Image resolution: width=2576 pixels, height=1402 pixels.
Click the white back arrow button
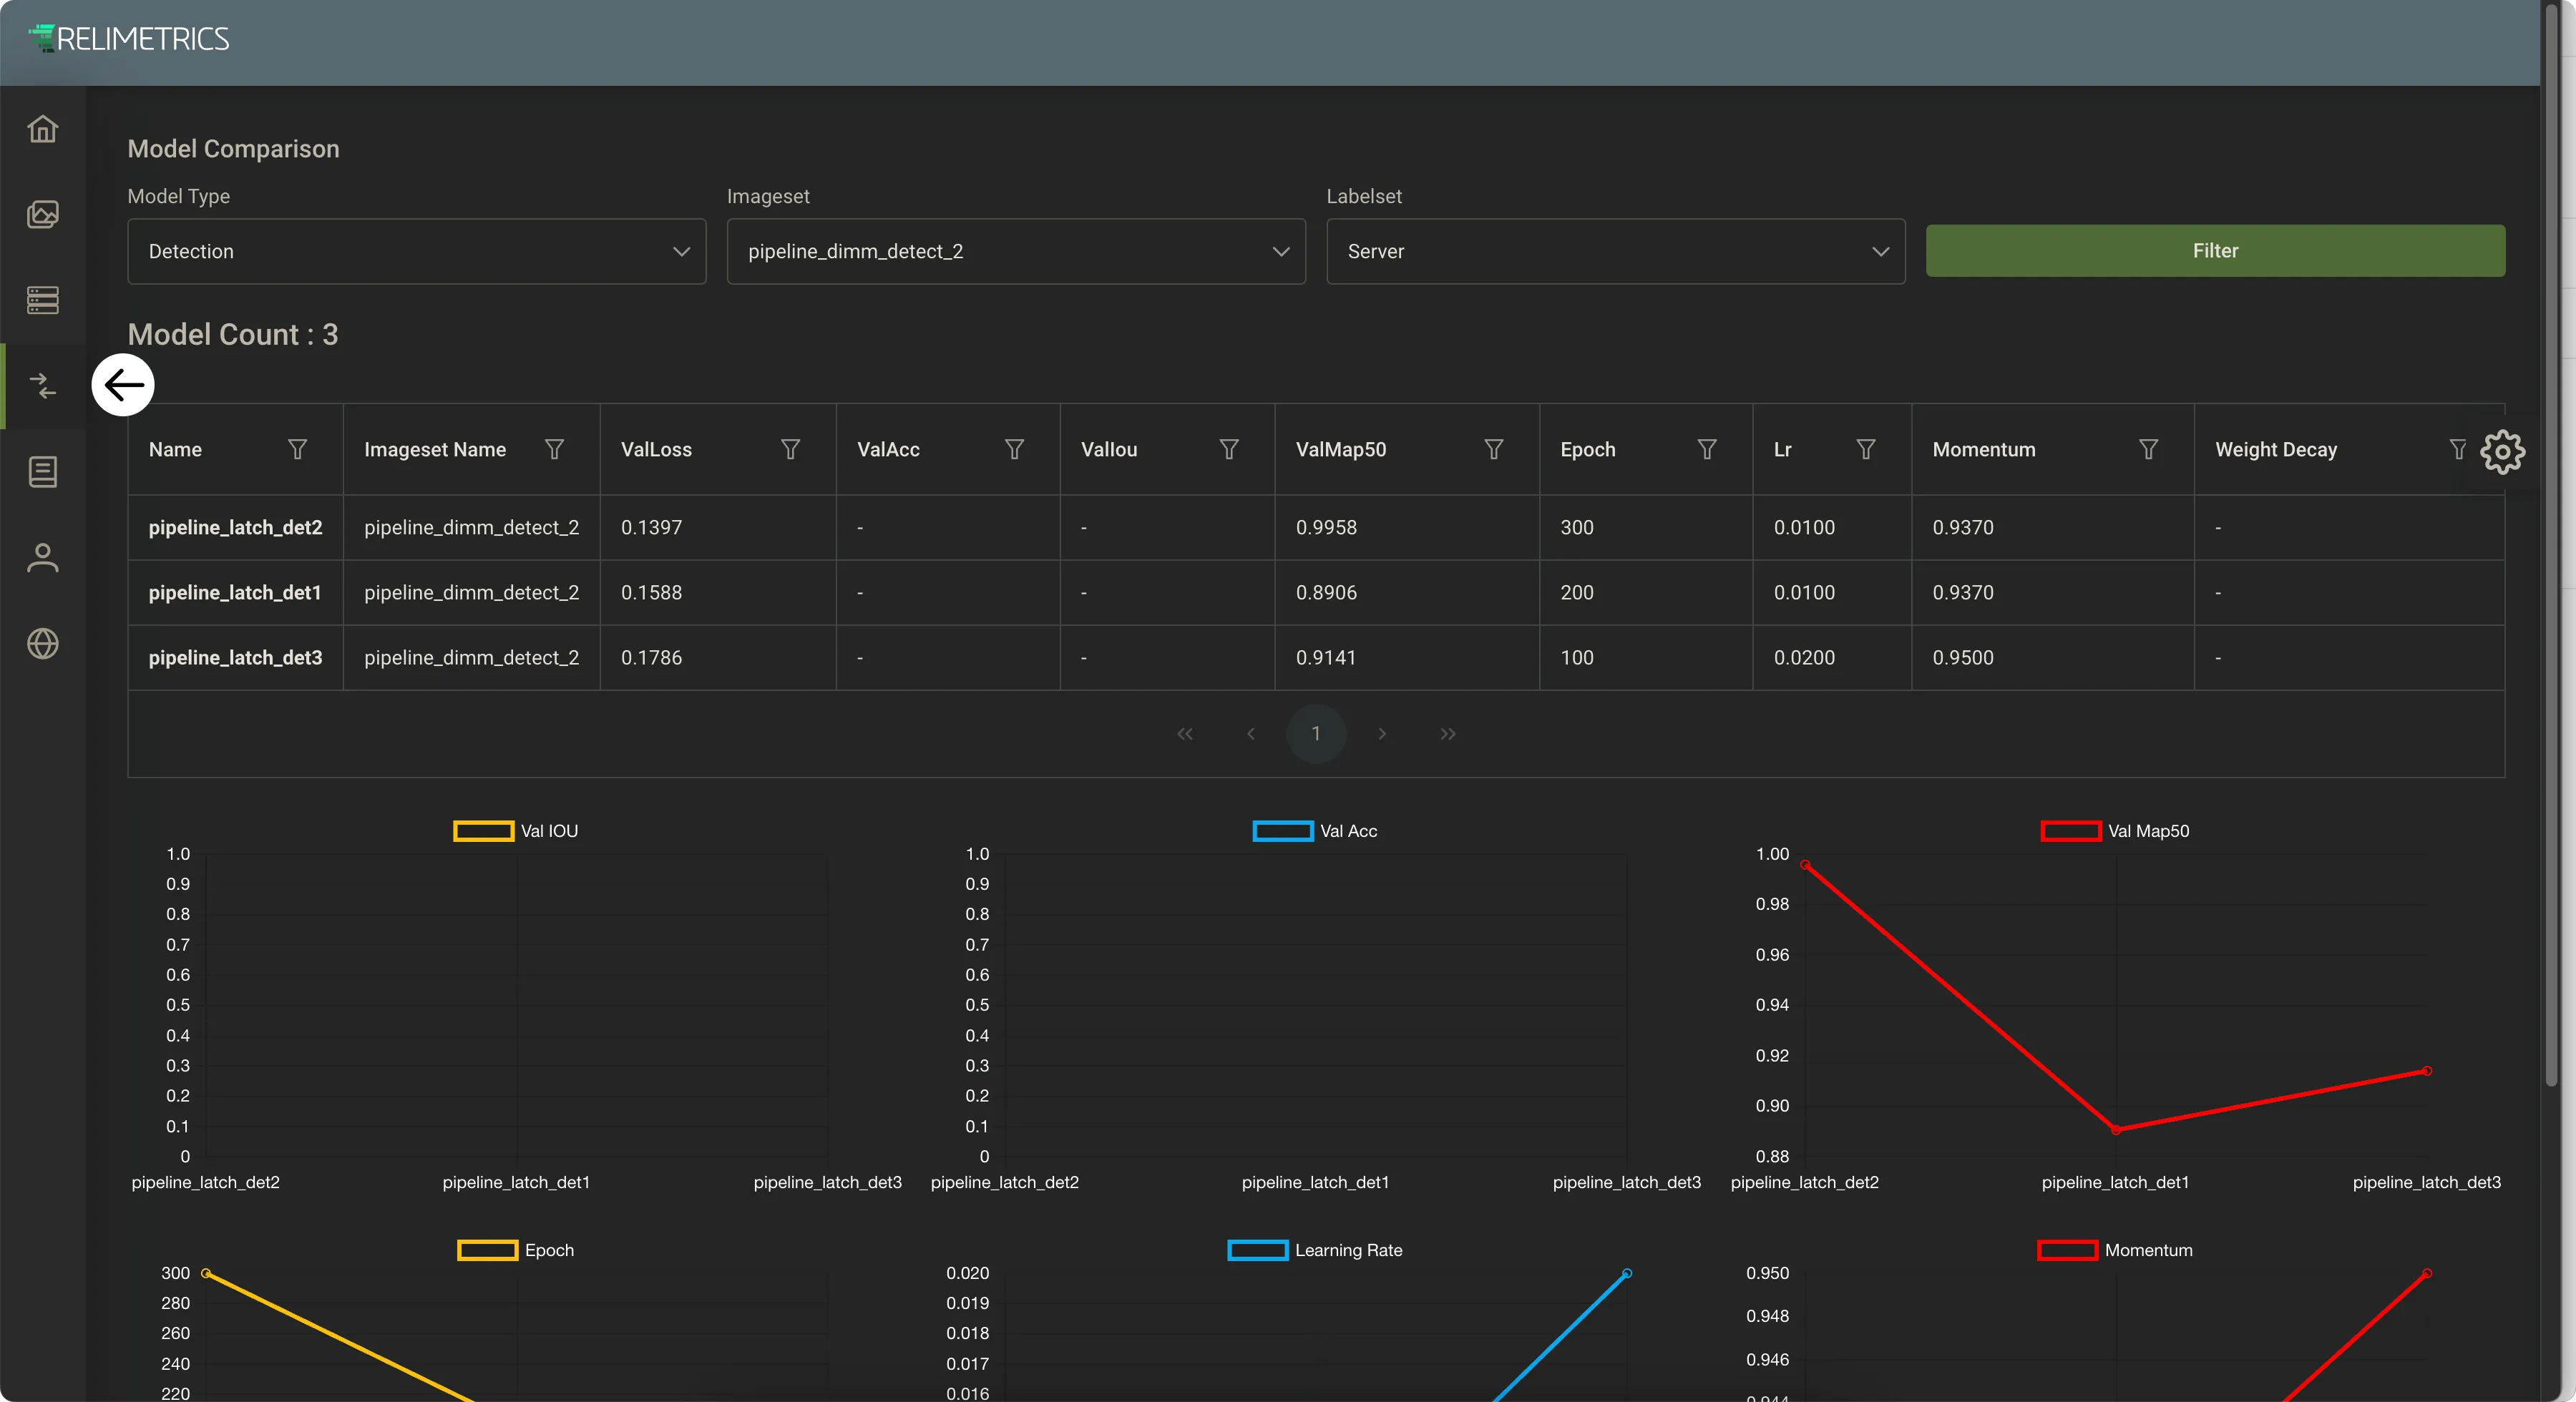[x=123, y=385]
